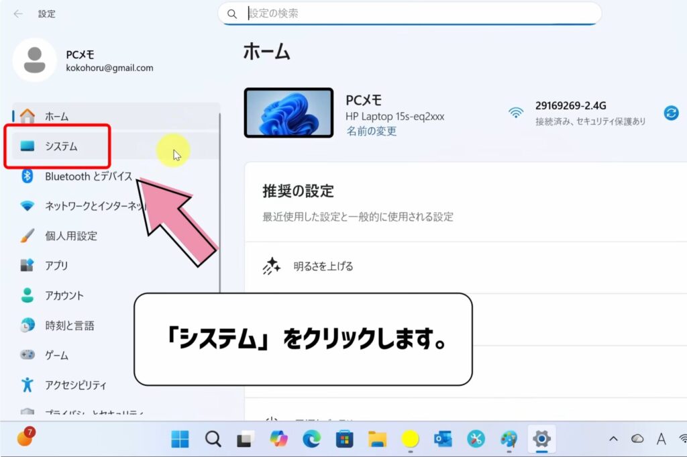The height and width of the screenshot is (457, 687).
Task: Click the PC desktop preview thumbnail
Action: [x=288, y=112]
